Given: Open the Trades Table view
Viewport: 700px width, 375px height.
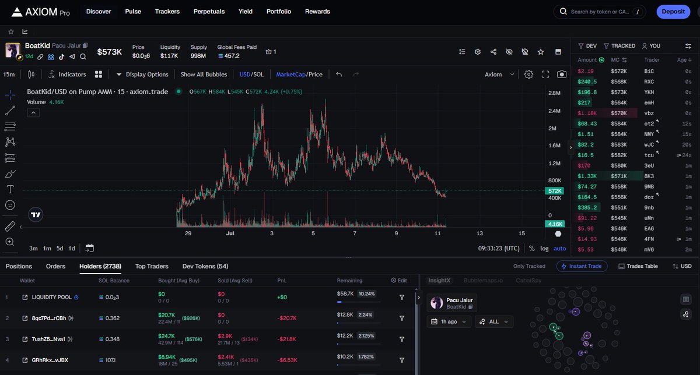Looking at the screenshot, I should (x=638, y=266).
